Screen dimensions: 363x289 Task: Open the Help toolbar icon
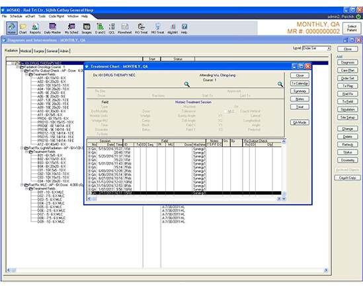click(184, 28)
